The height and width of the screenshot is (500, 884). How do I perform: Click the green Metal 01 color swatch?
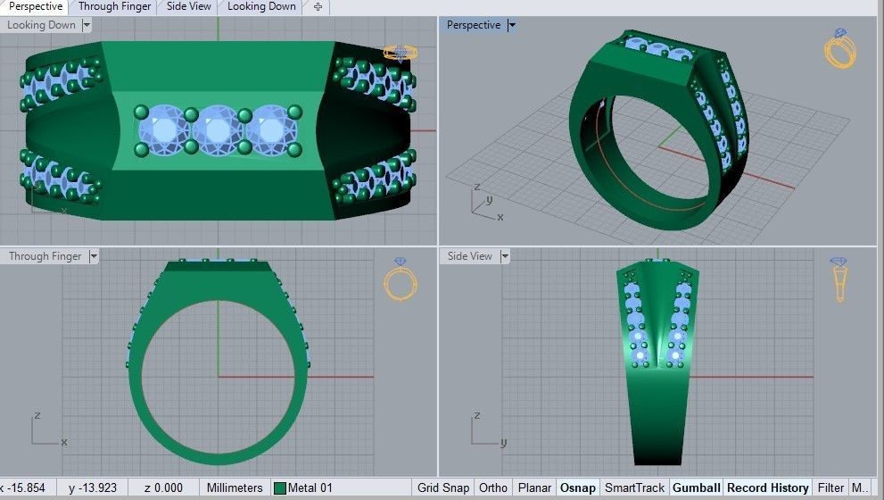(279, 488)
